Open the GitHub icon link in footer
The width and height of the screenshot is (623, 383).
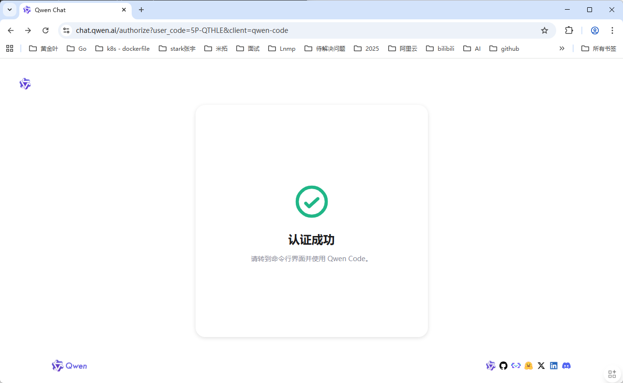503,366
